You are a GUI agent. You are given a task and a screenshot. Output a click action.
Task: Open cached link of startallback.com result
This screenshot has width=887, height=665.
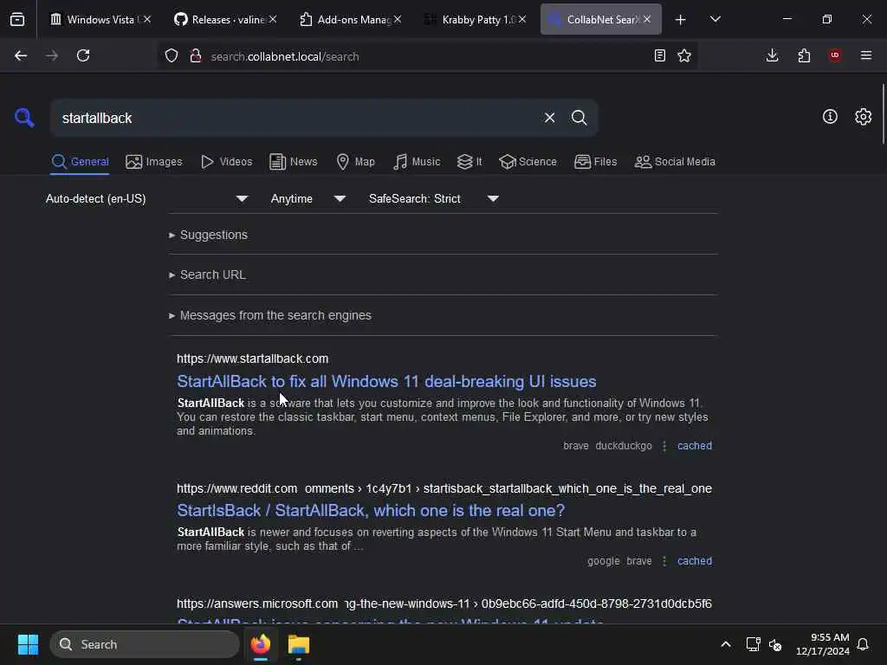point(694,446)
